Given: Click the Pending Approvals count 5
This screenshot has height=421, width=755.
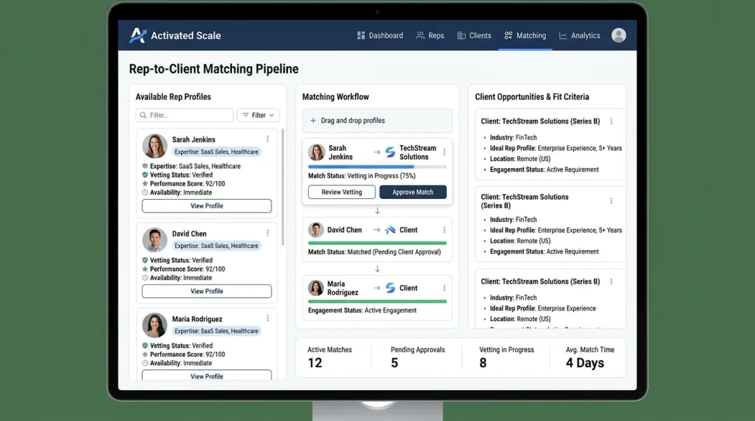Looking at the screenshot, I should point(395,363).
